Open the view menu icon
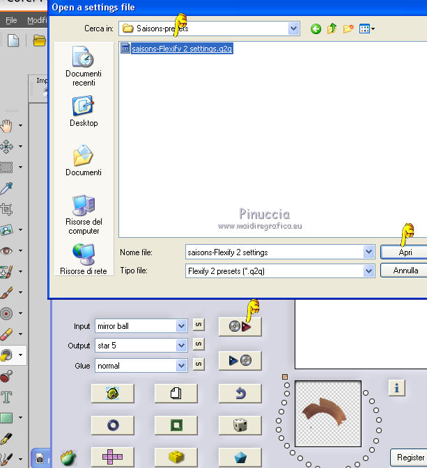427x468 pixels. (367, 29)
